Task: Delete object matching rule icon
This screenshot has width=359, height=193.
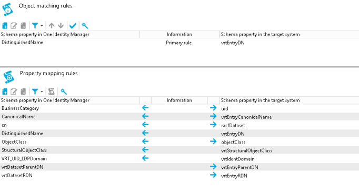Action: (23, 26)
